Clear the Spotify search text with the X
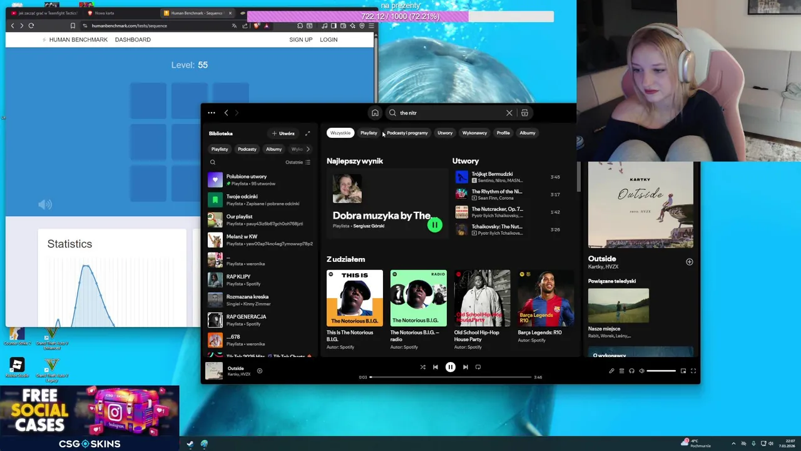This screenshot has height=451, width=801. click(x=509, y=113)
